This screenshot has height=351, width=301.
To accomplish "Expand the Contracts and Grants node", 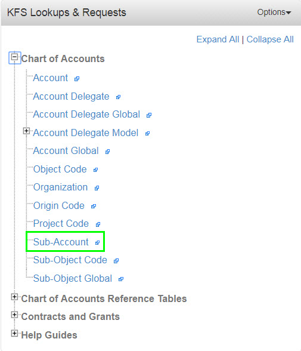I will 14,315.
